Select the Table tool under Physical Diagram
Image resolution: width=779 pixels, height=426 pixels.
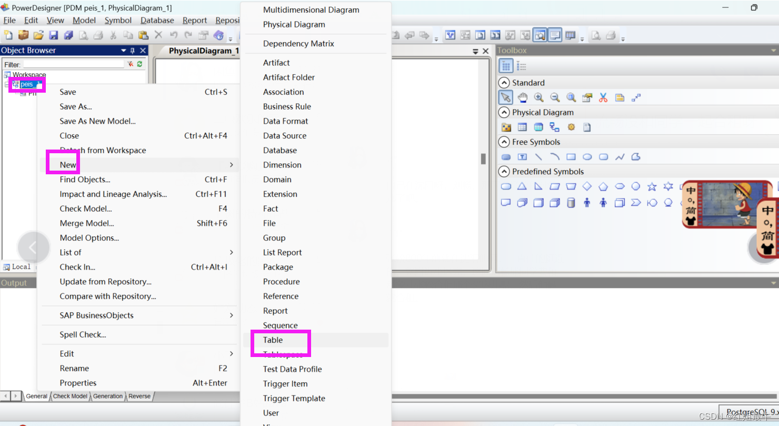click(522, 127)
